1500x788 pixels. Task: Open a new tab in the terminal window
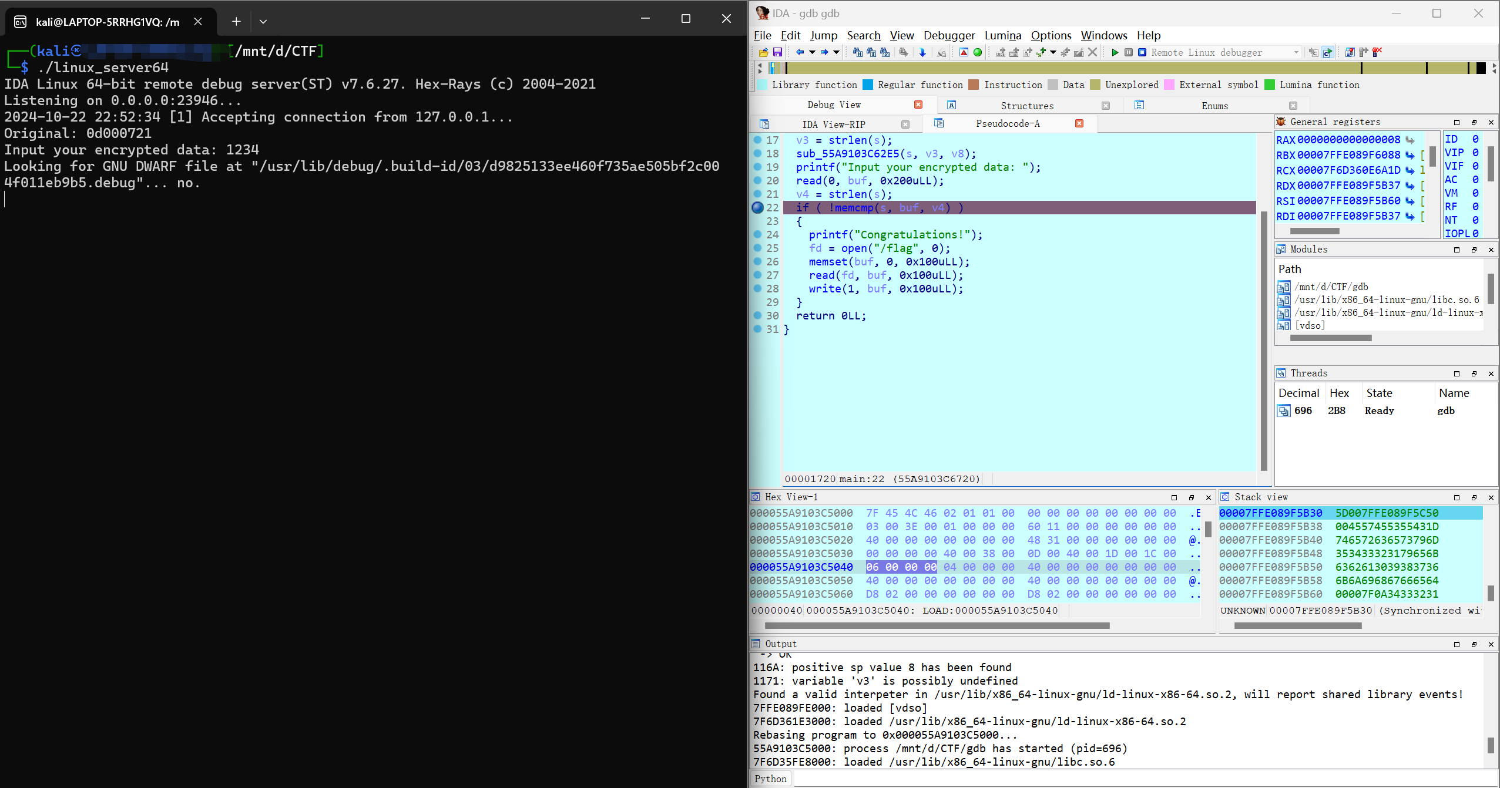tap(236, 21)
